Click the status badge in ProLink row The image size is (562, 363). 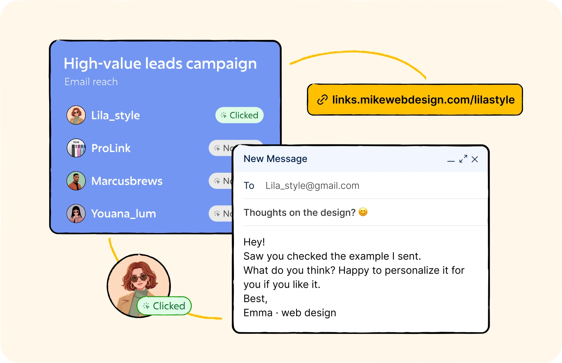click(221, 148)
